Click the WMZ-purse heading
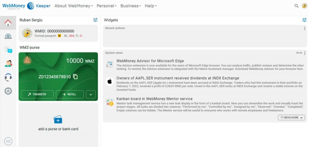This screenshot has height=147, width=309. [30, 47]
